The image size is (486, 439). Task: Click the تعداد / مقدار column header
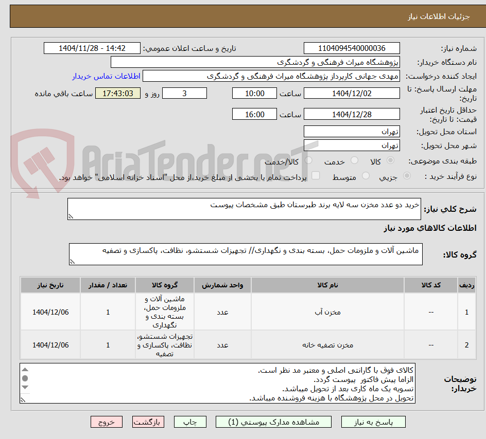point(108,285)
